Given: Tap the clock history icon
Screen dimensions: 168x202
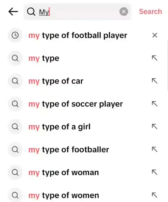Looking at the screenshot, I should point(15,35).
